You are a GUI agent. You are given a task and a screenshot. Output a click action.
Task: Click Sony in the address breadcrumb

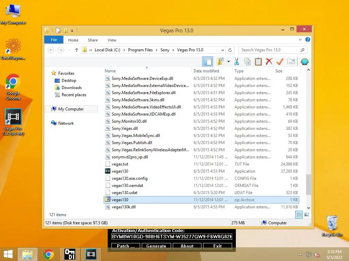165,50
